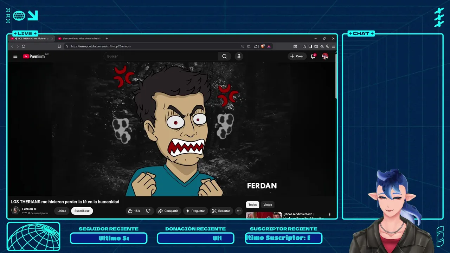Select the Vistos filter chip

coord(268,205)
